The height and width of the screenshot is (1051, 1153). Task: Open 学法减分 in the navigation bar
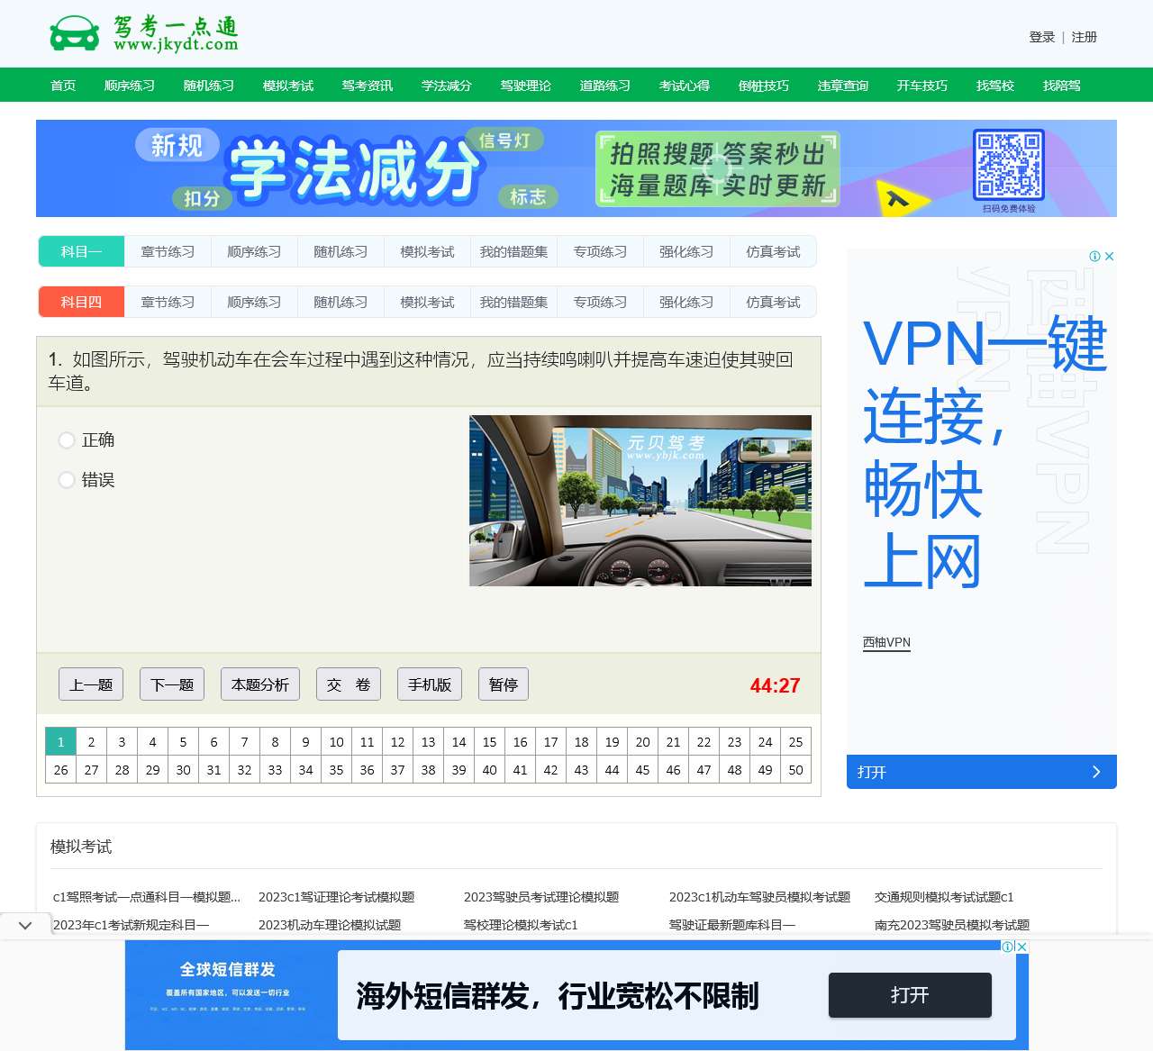point(445,85)
